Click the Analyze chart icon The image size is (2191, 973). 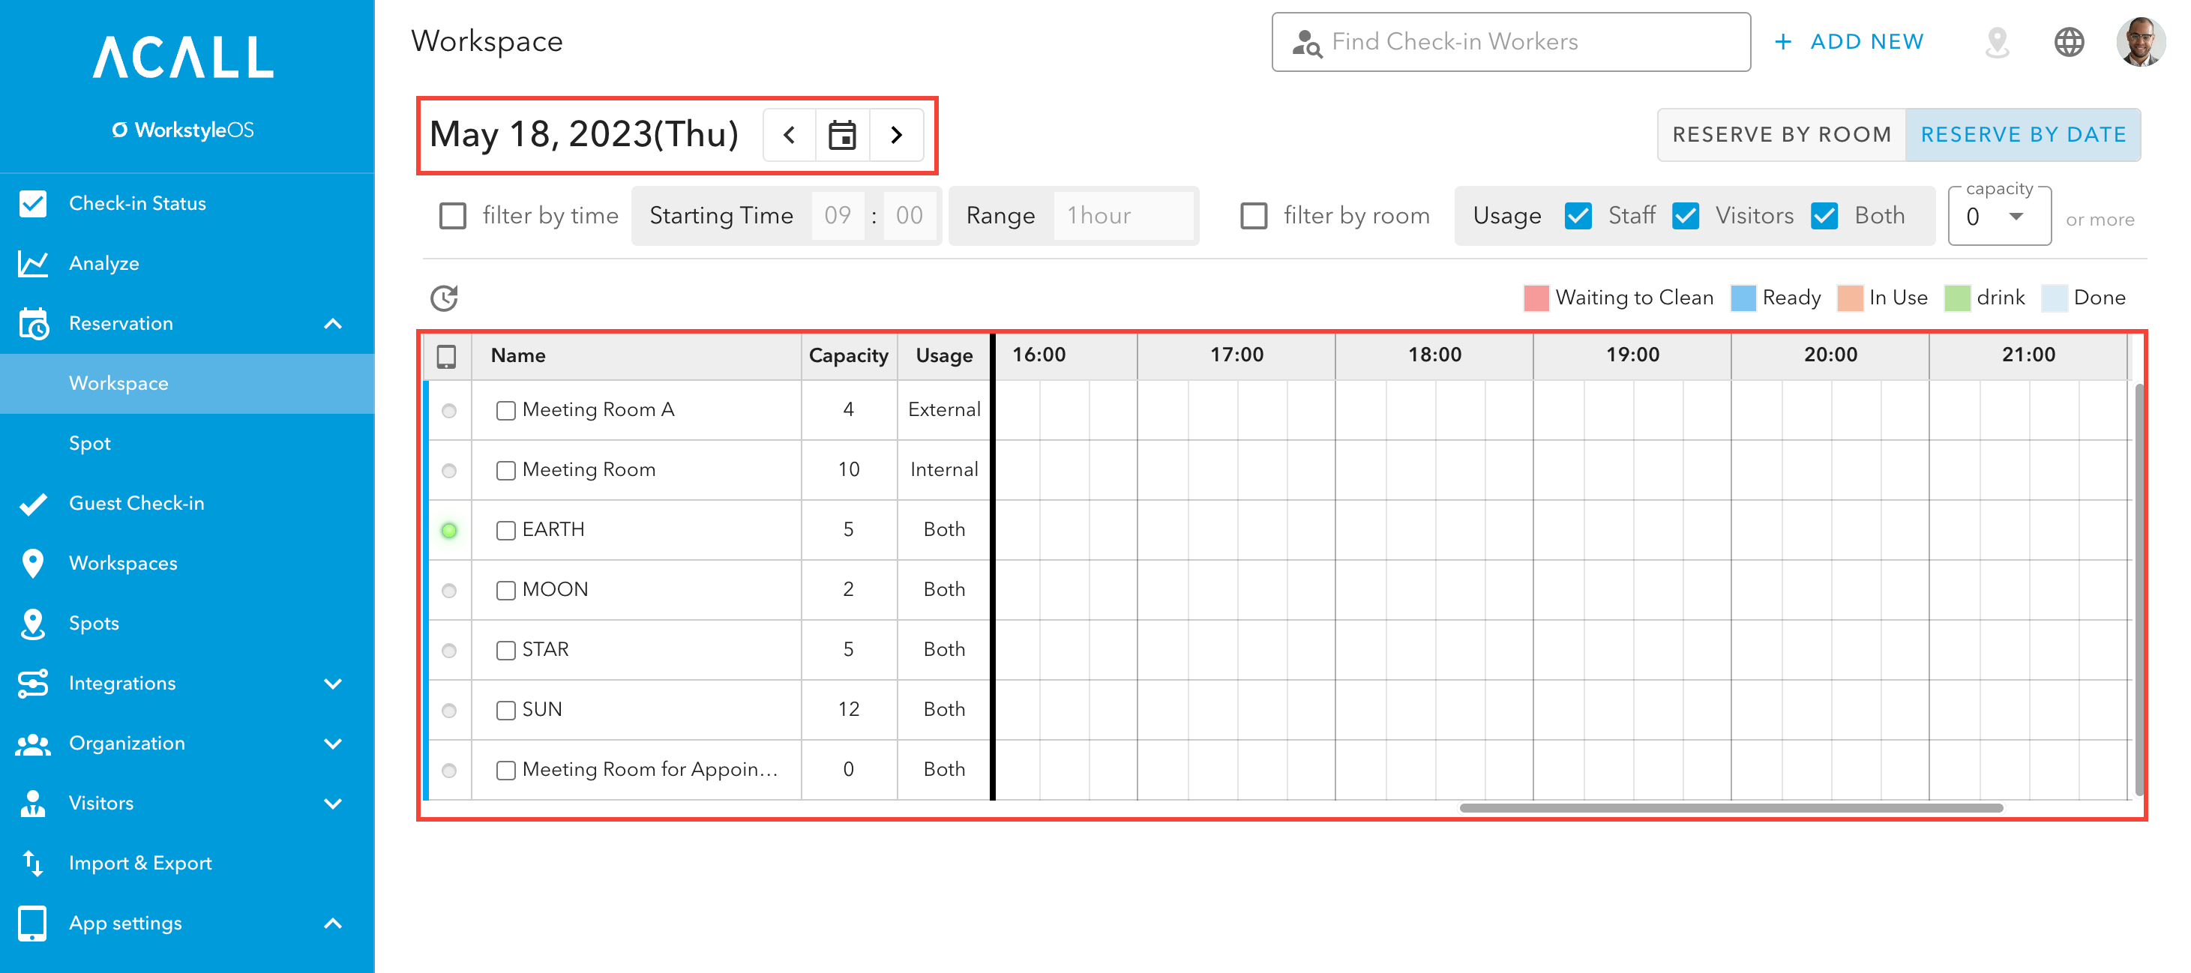click(x=32, y=264)
